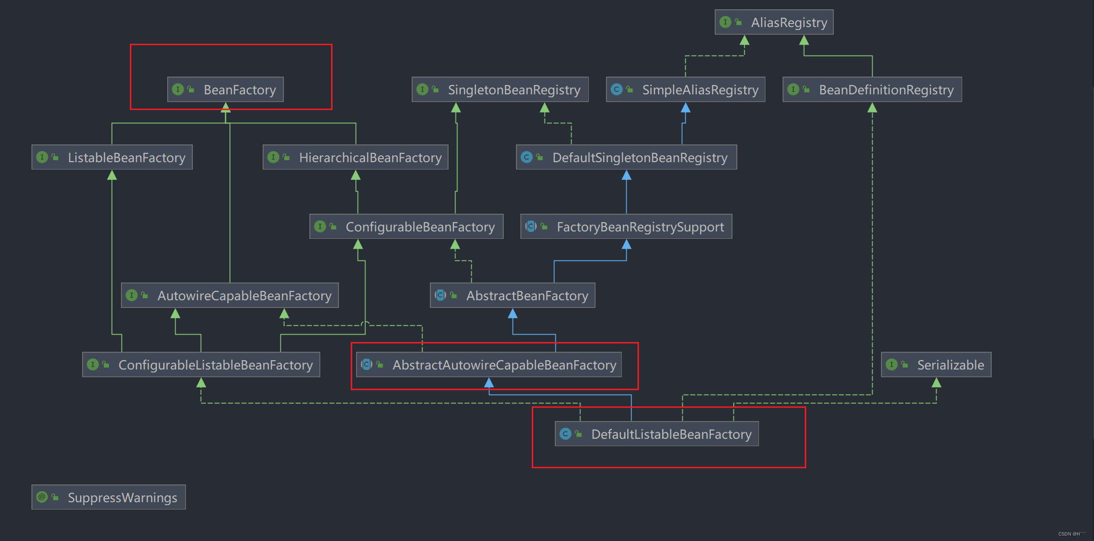This screenshot has height=541, width=1094.
Task: Click the visibility lock icon beside SuppressWarnings
Action: (55, 497)
